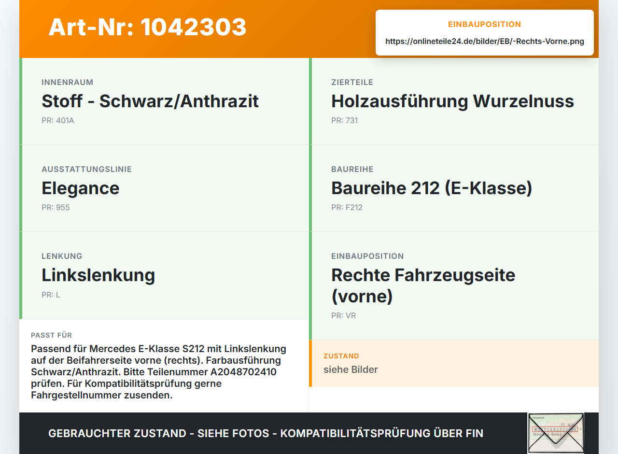Select 'Rechte Fahrzeugseite (vorne)' value
This screenshot has height=454, width=618.
[423, 285]
